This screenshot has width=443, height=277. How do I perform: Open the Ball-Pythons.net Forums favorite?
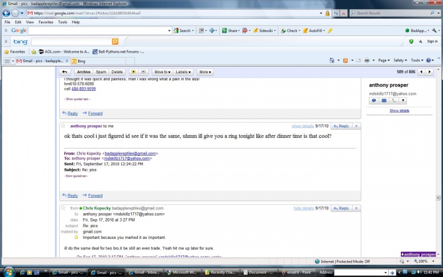point(119,52)
